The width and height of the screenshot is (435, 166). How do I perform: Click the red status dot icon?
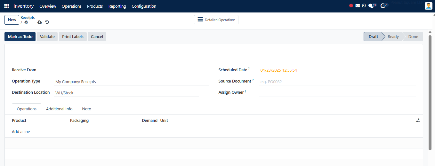click(351, 6)
